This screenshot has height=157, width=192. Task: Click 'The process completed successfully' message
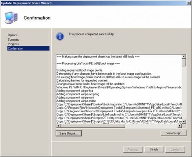tap(91, 34)
